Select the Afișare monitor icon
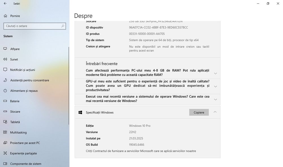The width and height of the screenshot is (283, 167). 5,49
